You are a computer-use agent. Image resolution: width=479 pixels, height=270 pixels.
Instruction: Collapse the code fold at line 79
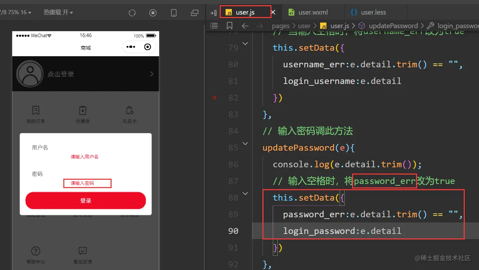[x=245, y=44]
